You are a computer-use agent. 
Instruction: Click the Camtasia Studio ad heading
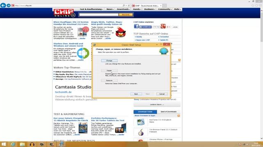tap(73, 87)
